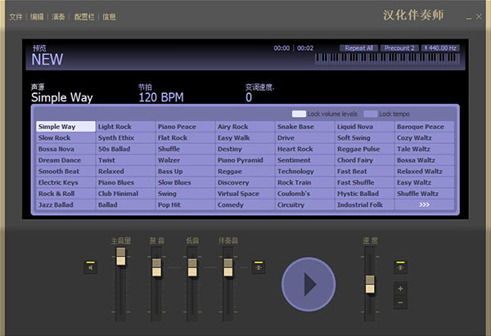Select the Bossa Nova style
491x336 pixels.
click(x=65, y=149)
